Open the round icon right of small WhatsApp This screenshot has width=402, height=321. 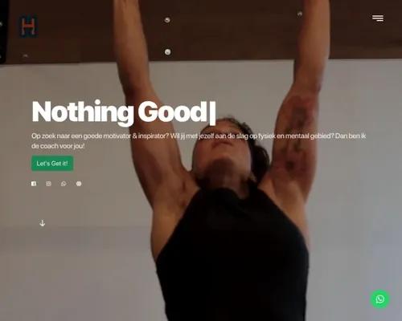79,184
